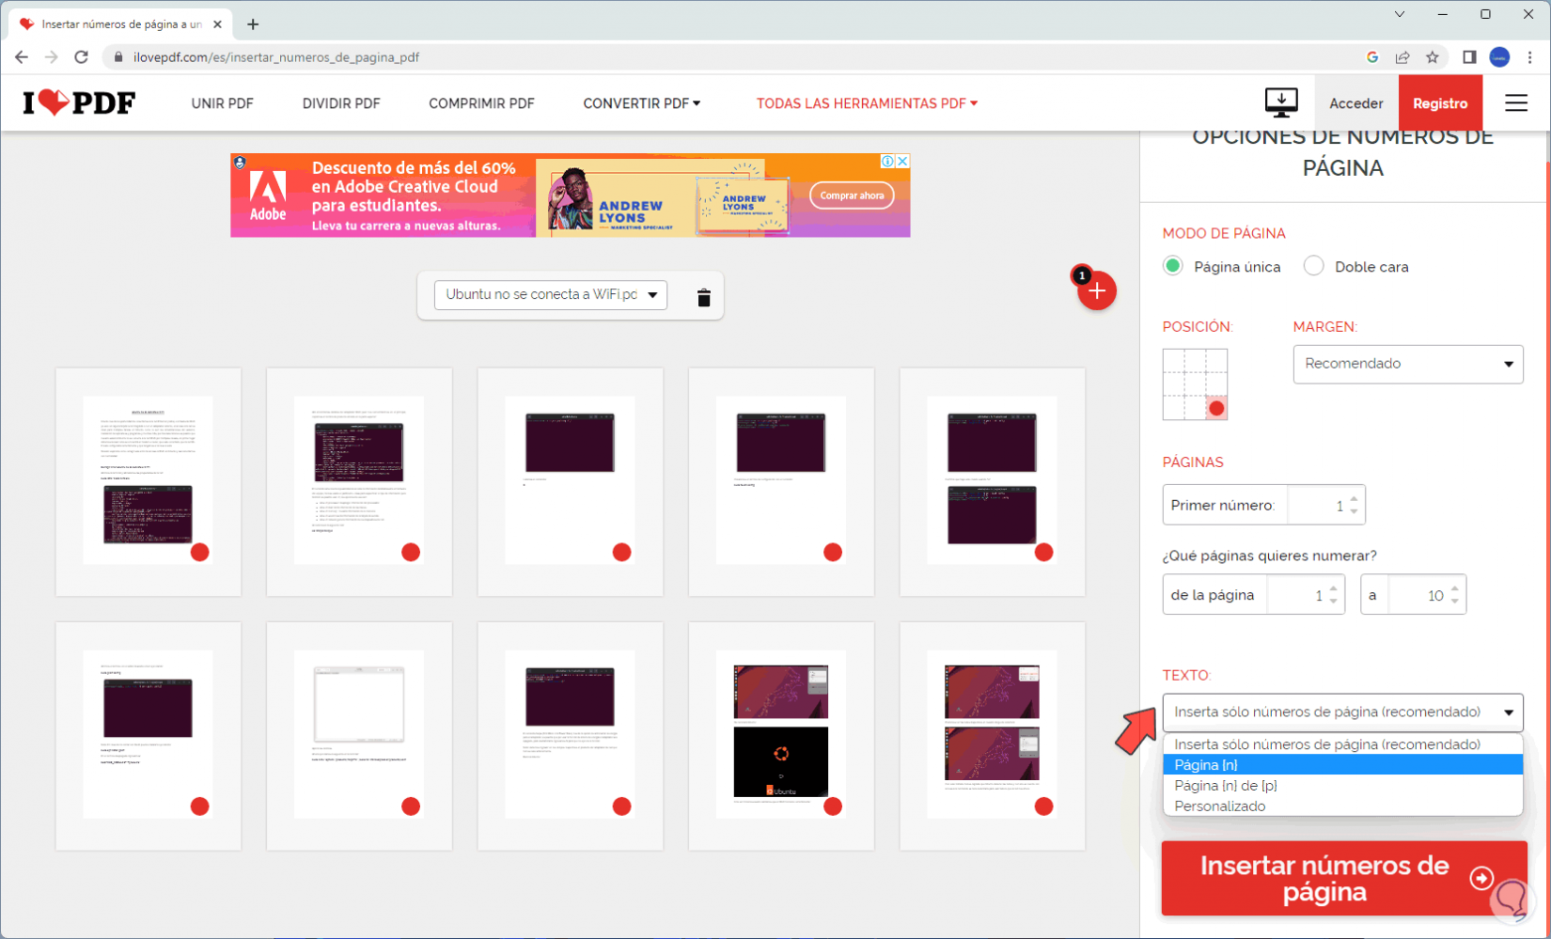Image resolution: width=1551 pixels, height=939 pixels.
Task: Click the share page icon in address bar
Action: pos(1402,57)
